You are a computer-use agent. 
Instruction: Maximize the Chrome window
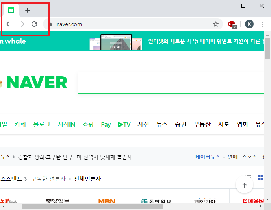click(x=243, y=6)
